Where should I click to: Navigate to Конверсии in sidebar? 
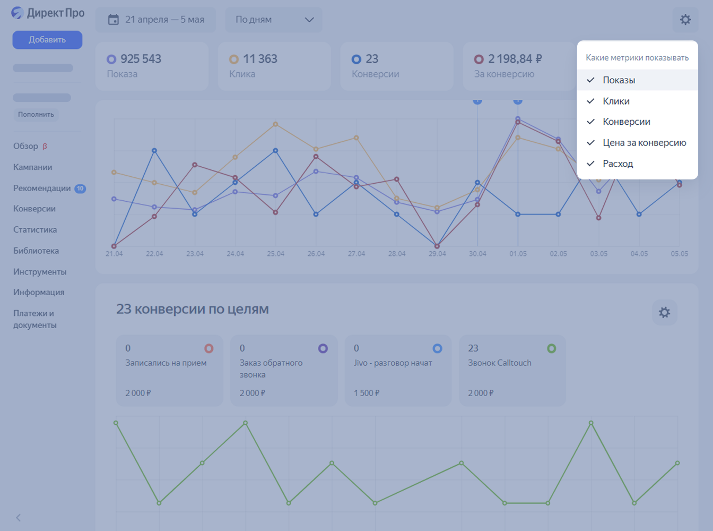pyautogui.click(x=34, y=209)
